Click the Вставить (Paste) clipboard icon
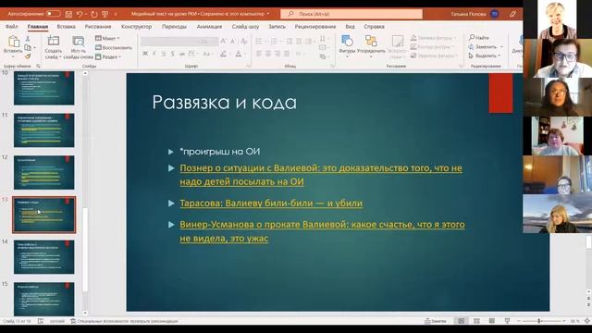Image resolution: width=592 pixels, height=333 pixels. [13, 42]
